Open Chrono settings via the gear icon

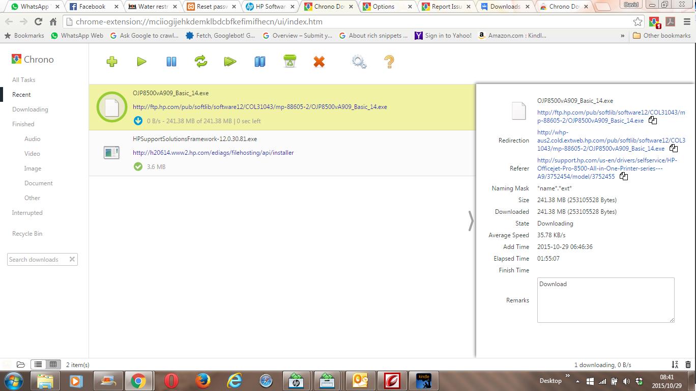tap(359, 62)
